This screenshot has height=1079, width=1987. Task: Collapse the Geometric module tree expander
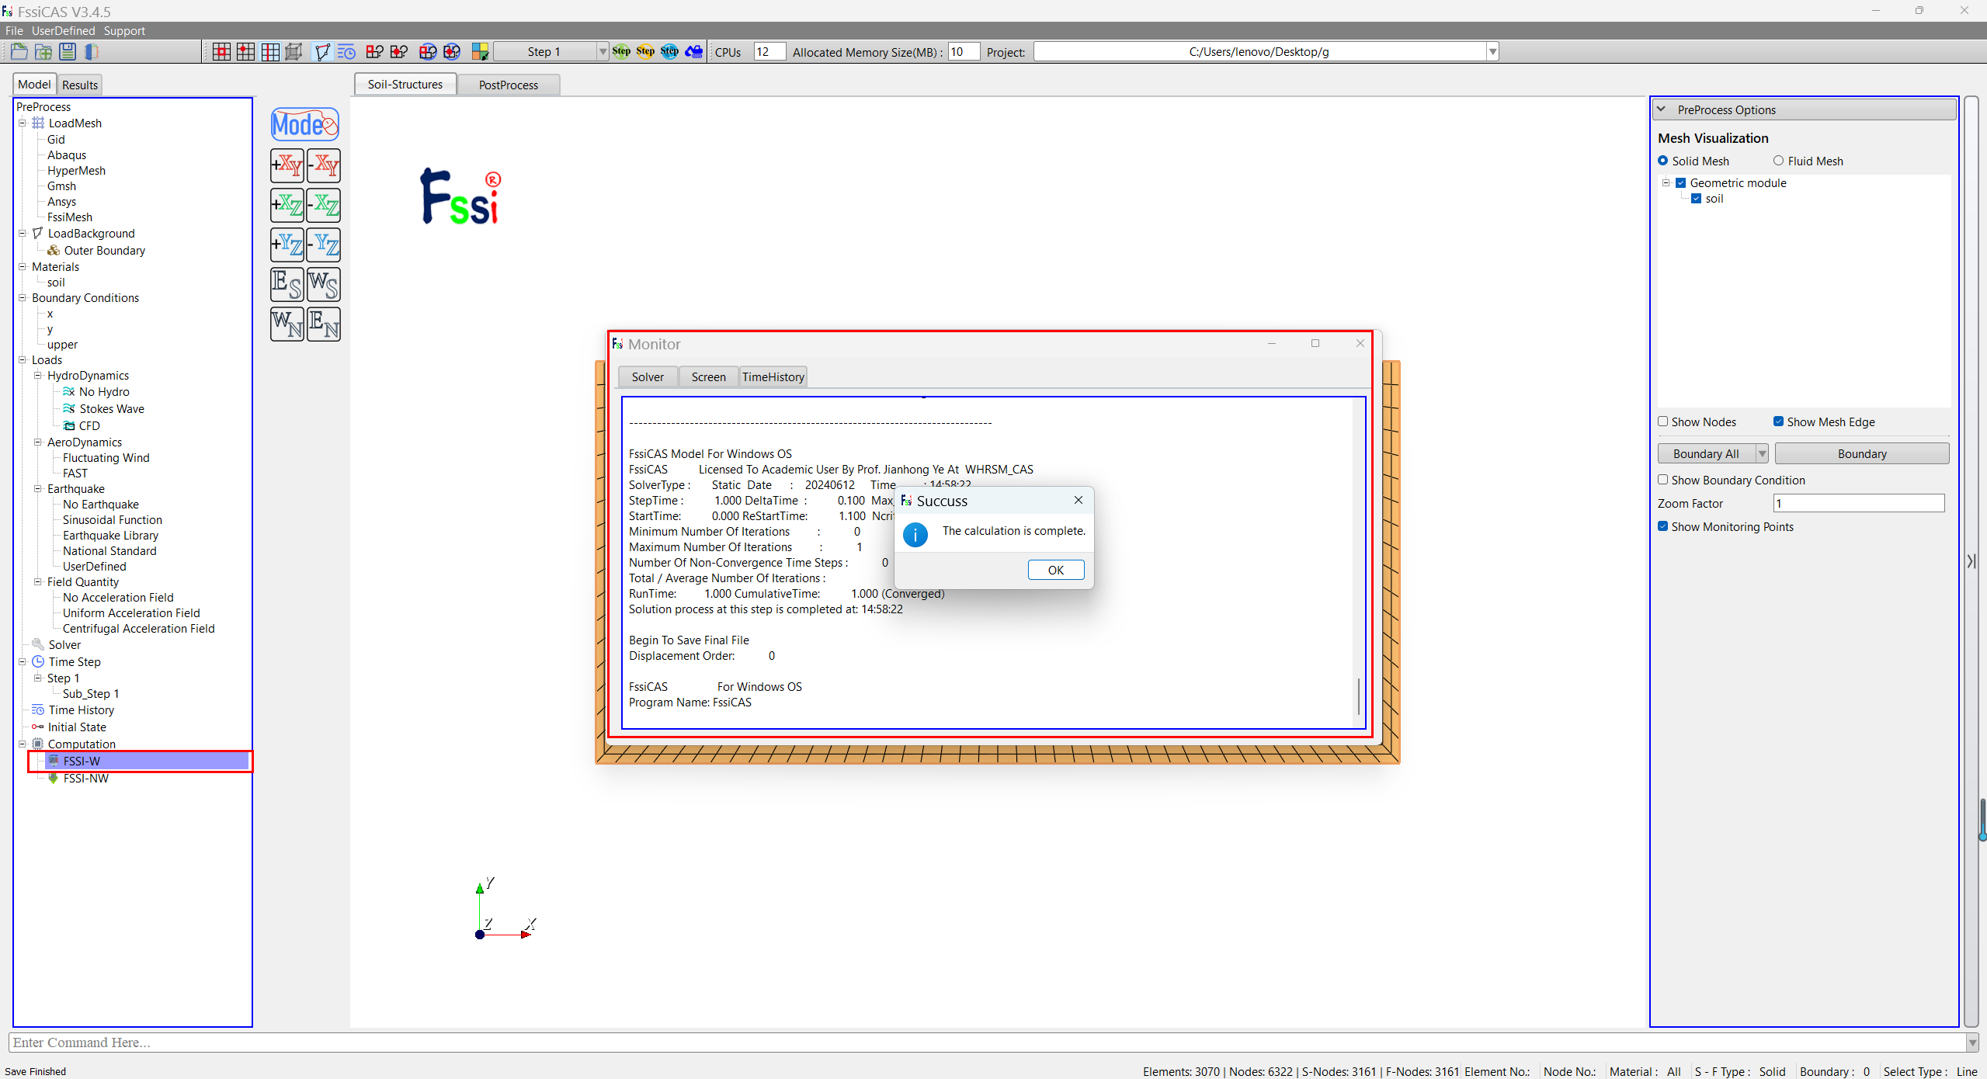coord(1666,183)
